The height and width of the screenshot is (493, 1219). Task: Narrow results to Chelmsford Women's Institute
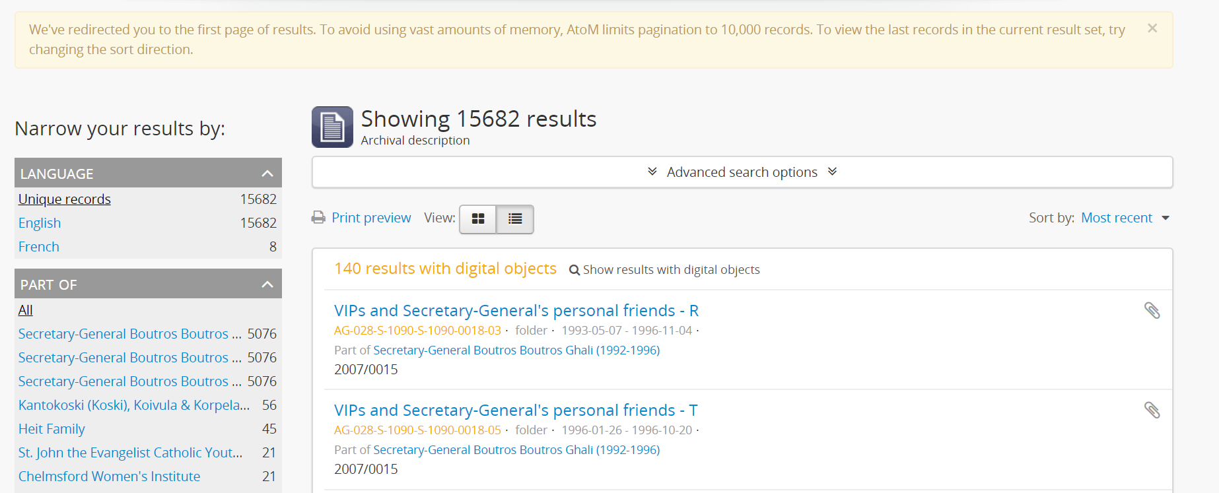tap(109, 477)
